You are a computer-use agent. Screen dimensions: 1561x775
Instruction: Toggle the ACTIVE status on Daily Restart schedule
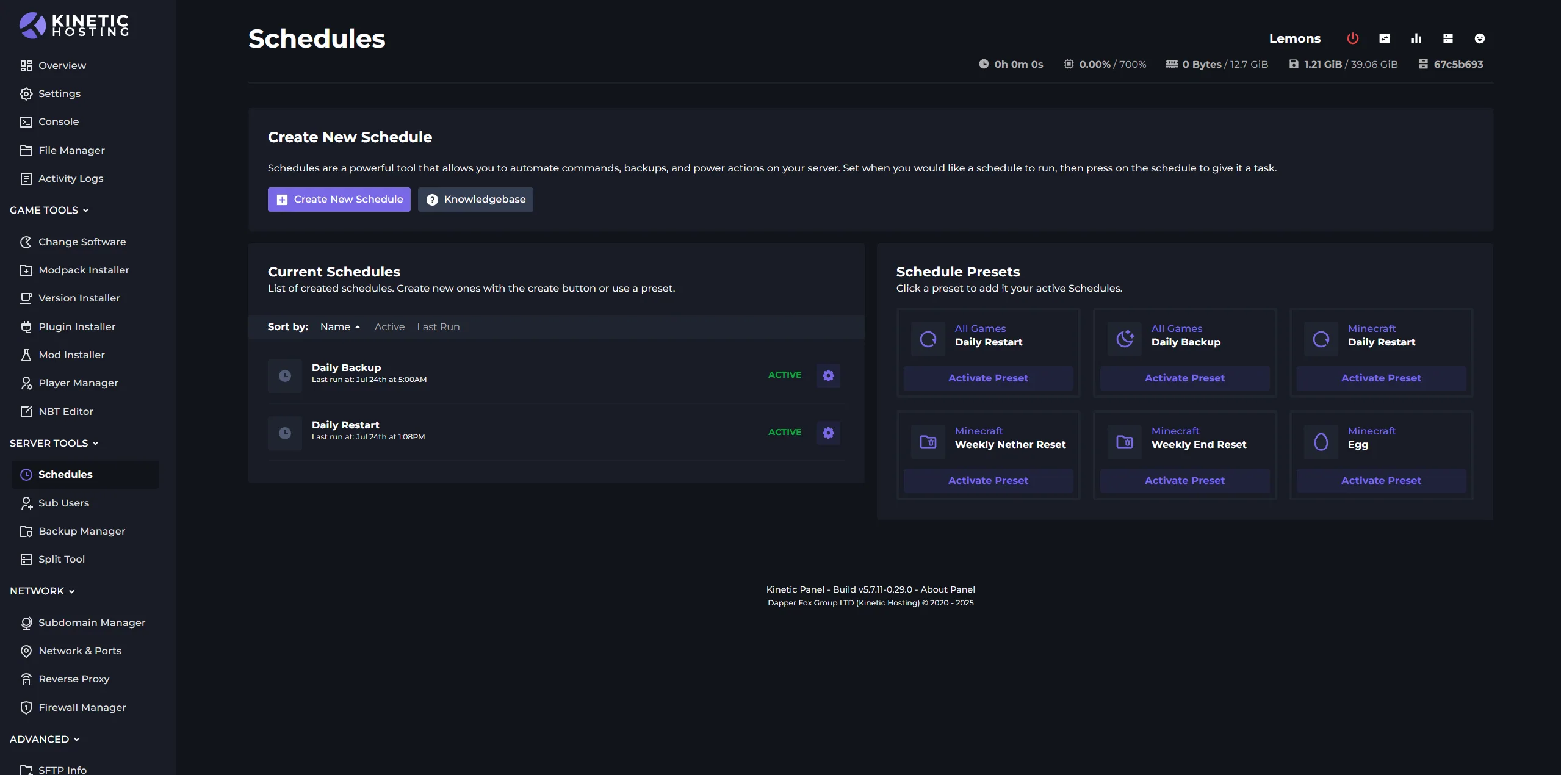pyautogui.click(x=785, y=432)
